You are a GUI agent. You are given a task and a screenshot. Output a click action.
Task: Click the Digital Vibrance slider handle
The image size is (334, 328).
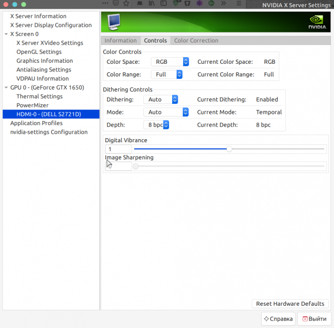(x=229, y=149)
